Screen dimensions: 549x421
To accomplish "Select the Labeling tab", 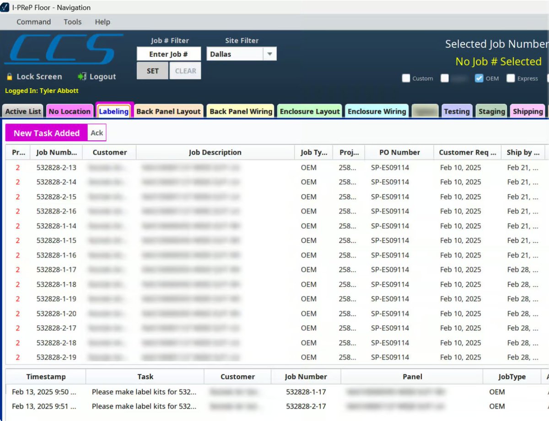I will [114, 111].
